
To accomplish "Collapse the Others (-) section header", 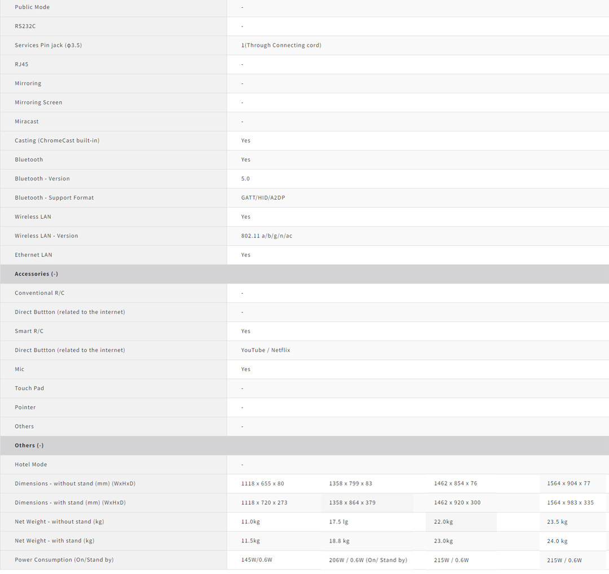I will [x=29, y=445].
